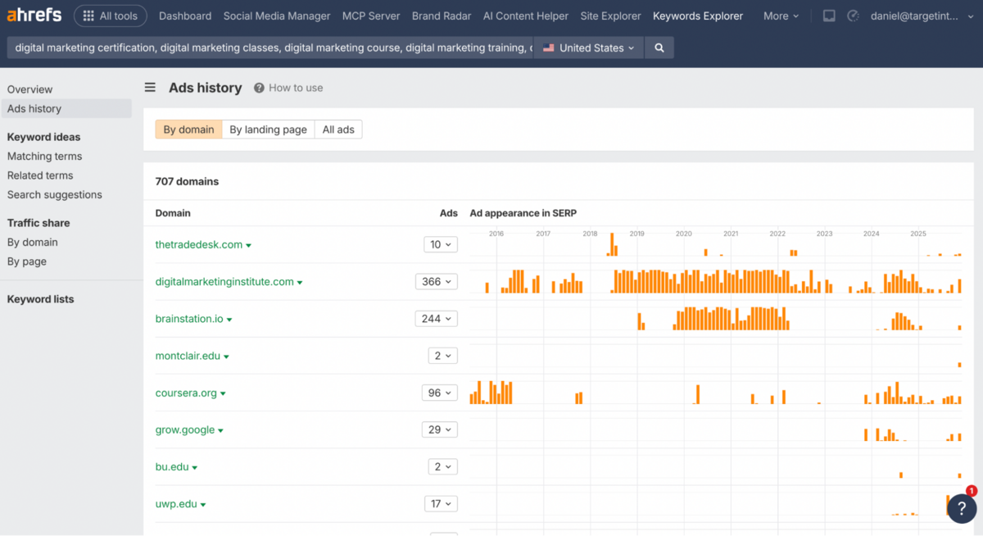Screen dimensions: 983x536
Task: Open MCP Server page
Action: tap(371, 16)
